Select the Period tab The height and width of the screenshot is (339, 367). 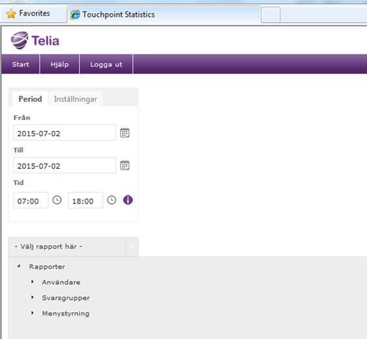(30, 99)
